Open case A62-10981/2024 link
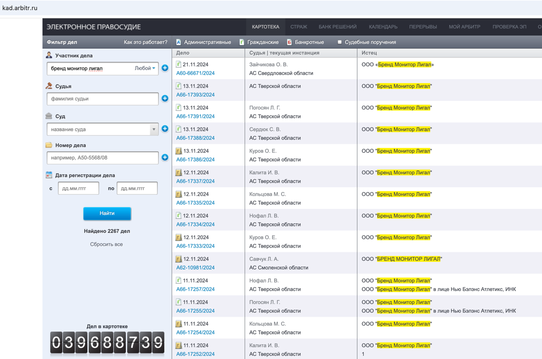This screenshot has width=542, height=359. point(195,267)
